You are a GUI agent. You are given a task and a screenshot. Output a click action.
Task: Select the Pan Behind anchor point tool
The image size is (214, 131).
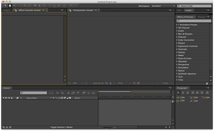pos(29,6)
